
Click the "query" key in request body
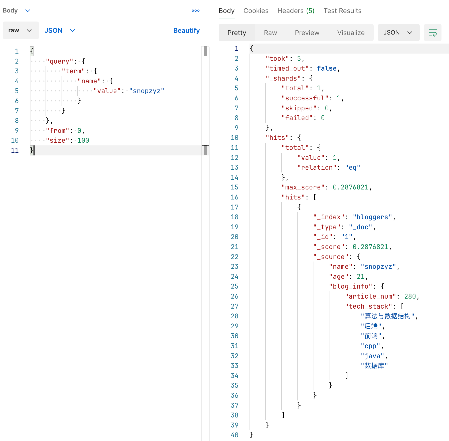pyautogui.click(x=59, y=61)
